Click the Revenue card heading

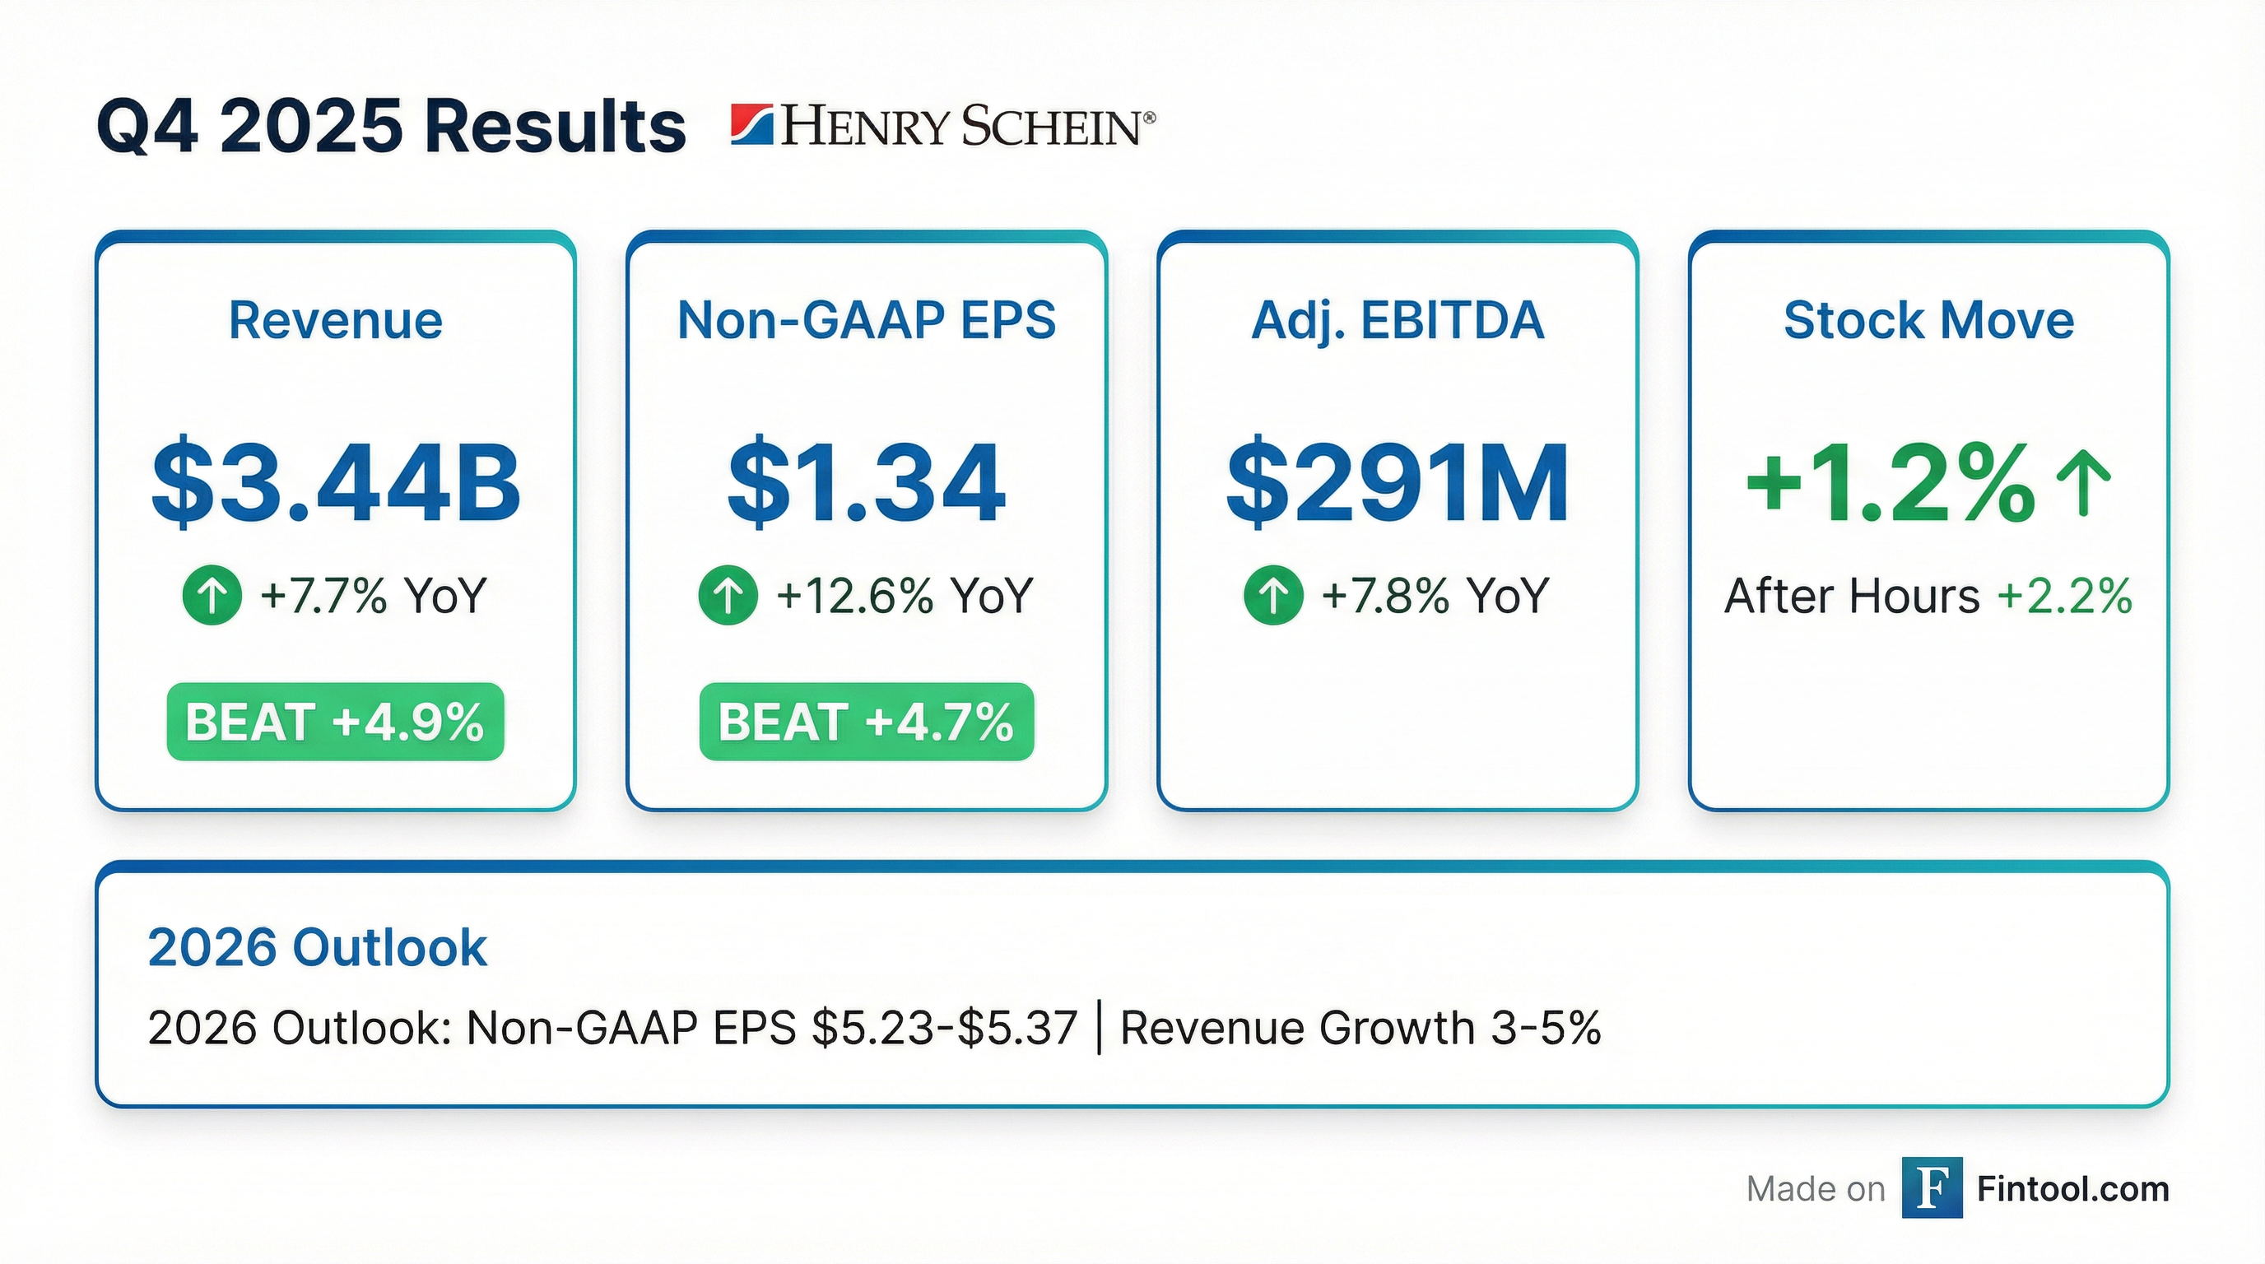pos(336,320)
